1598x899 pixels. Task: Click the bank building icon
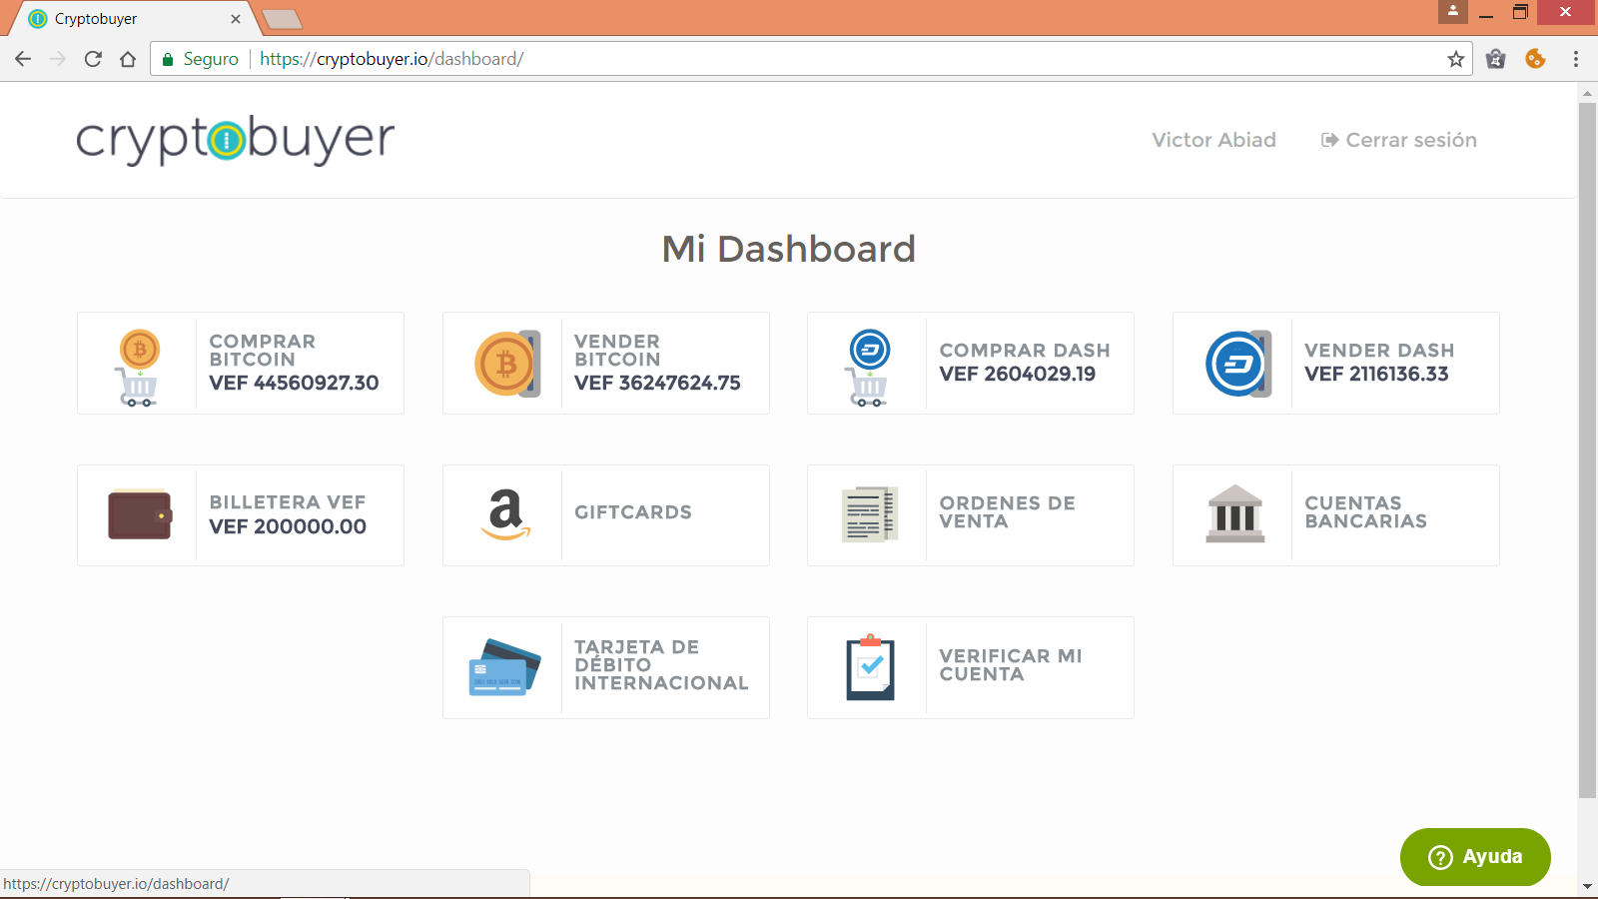coord(1235,513)
